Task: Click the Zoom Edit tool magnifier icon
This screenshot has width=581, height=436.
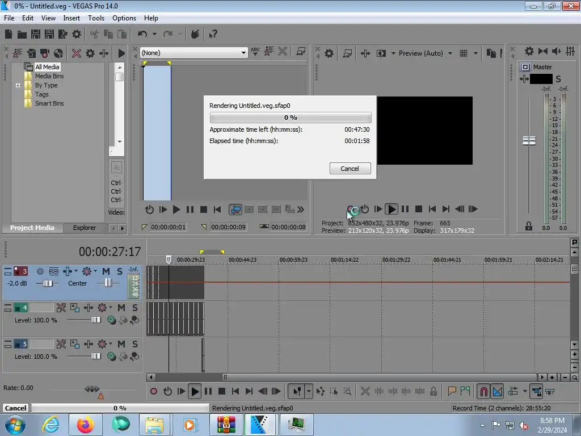Action: 347,391
